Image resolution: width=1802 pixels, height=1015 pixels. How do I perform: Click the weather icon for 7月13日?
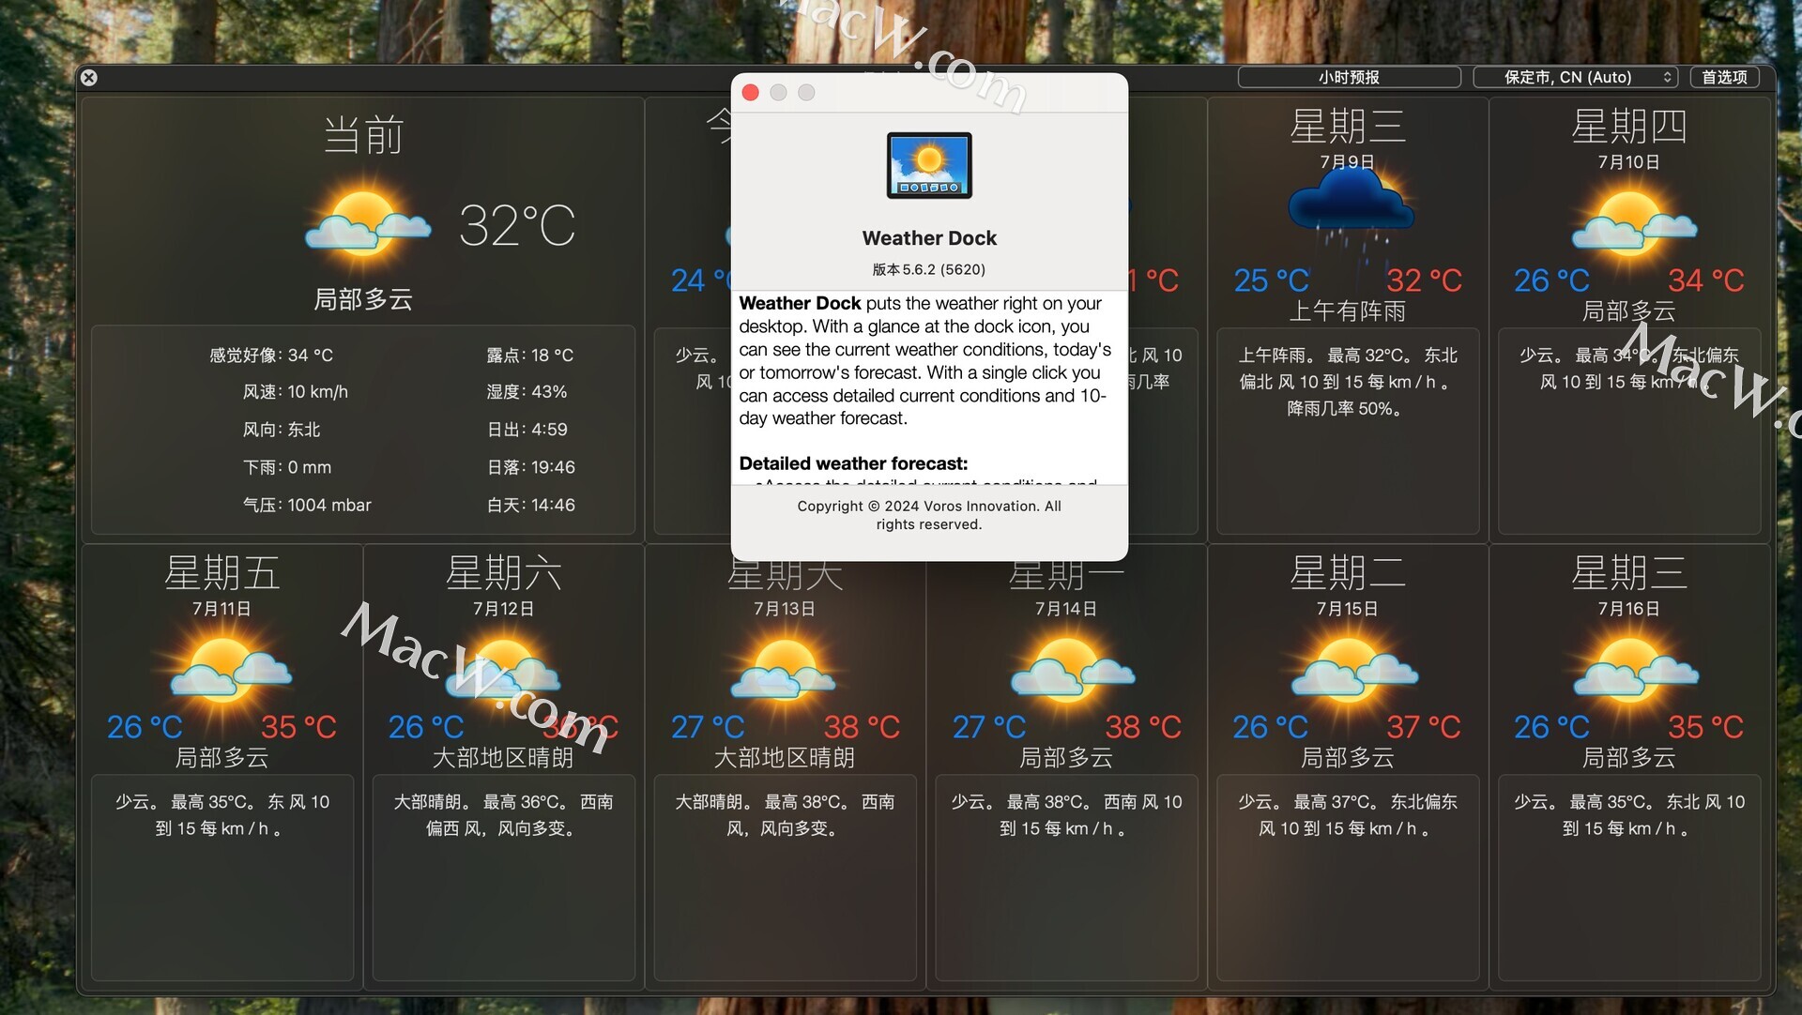coord(785,670)
